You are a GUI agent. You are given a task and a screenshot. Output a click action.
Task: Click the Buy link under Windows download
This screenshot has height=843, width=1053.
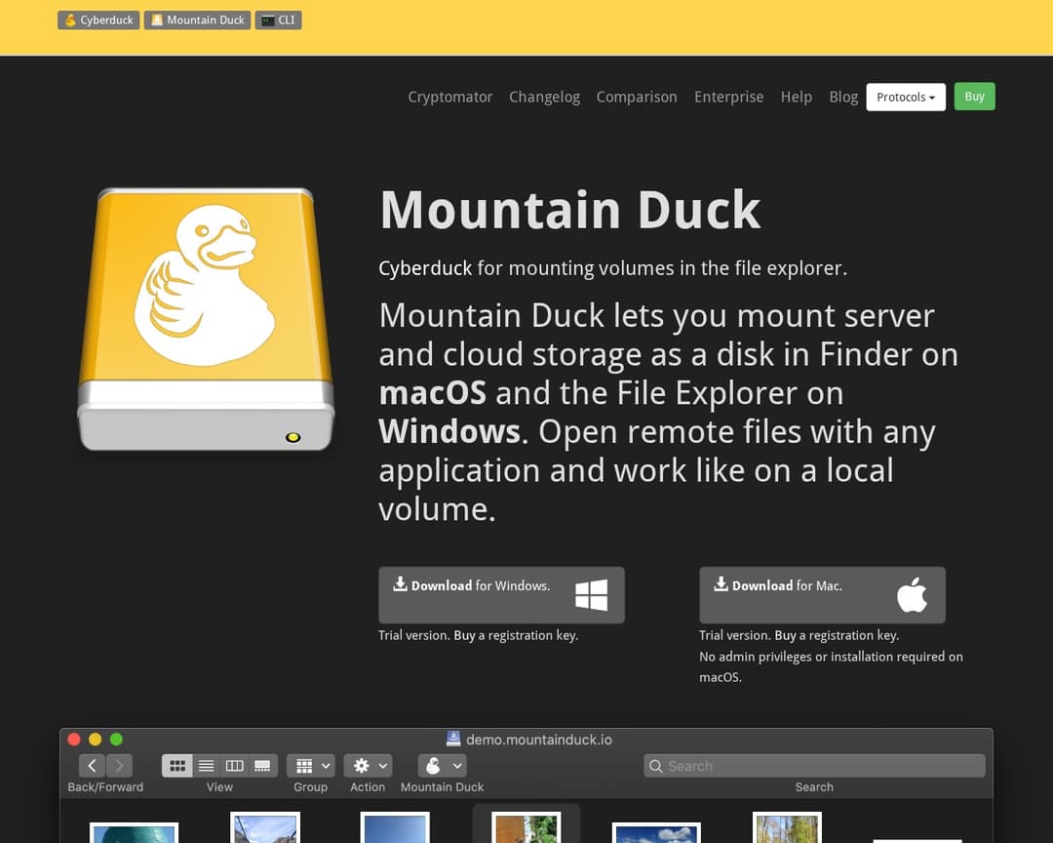[x=464, y=635]
